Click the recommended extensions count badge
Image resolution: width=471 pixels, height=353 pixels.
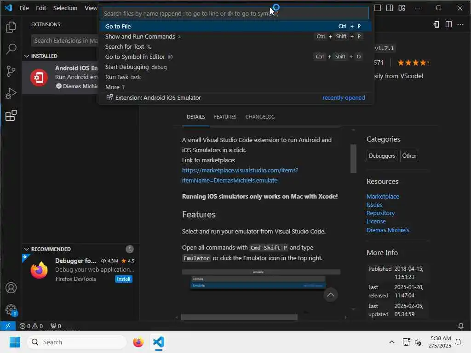[x=129, y=249]
